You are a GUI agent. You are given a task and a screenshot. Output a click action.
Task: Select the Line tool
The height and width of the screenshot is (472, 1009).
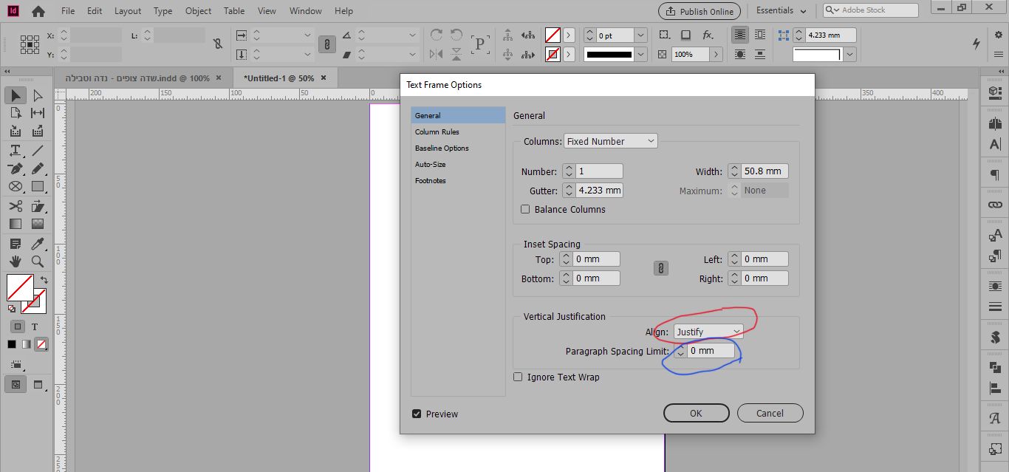pyautogui.click(x=38, y=150)
